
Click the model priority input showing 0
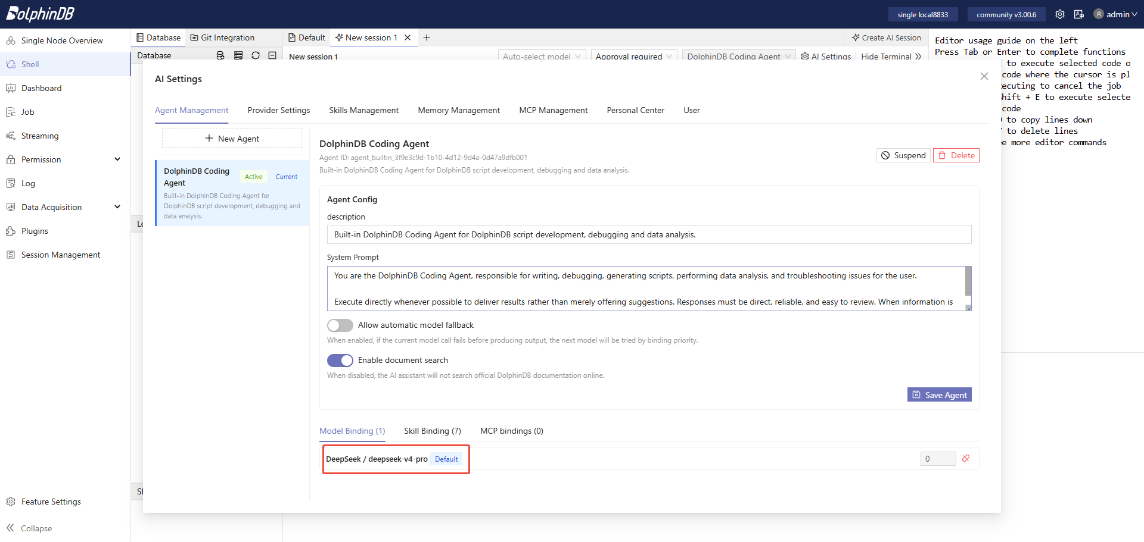click(x=938, y=459)
